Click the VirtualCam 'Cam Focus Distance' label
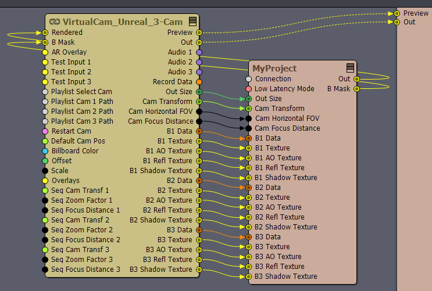This screenshot has height=291, width=432. pos(160,121)
